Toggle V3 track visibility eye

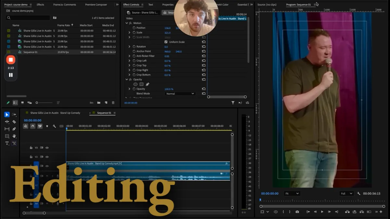tap(47, 148)
